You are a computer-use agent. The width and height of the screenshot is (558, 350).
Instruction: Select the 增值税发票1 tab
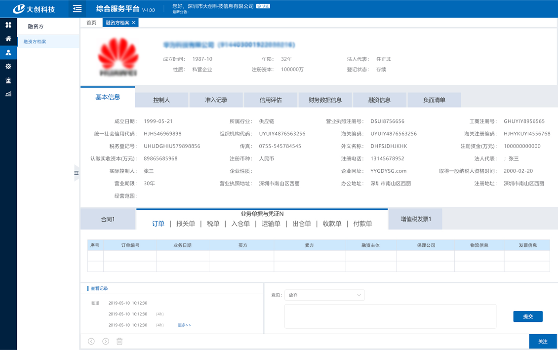click(x=416, y=219)
